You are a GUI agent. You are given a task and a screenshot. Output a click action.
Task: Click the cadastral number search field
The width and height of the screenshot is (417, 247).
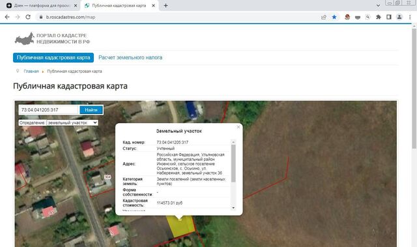click(x=49, y=109)
